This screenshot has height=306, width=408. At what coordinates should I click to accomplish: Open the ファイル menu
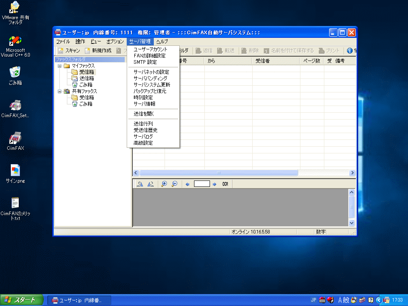(x=63, y=41)
